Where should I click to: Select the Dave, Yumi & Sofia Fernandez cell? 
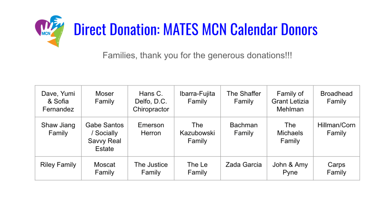(58, 101)
